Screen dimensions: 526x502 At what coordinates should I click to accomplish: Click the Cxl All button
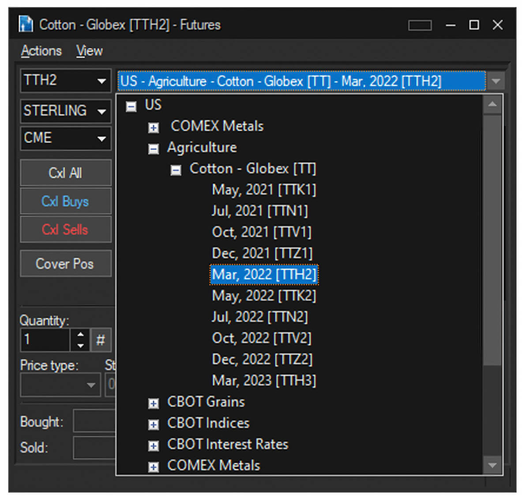point(66,173)
